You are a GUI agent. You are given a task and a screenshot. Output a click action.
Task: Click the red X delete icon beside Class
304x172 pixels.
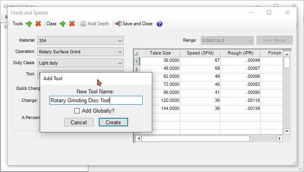coord(72,24)
